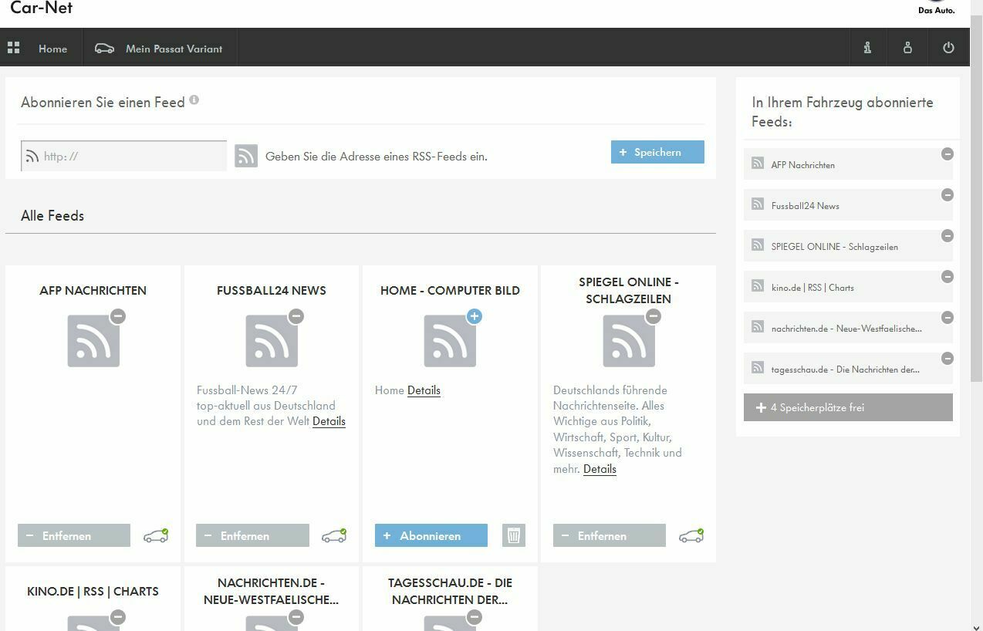Click minus badge on Tagesschau.de card
The height and width of the screenshot is (631, 983).
coord(475,617)
